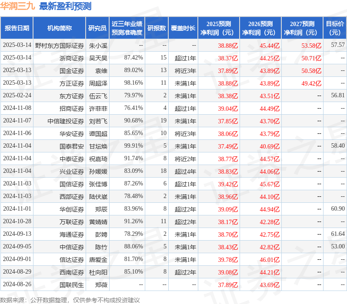
Task: Click analyst name 郑辰
Action: 101,210
